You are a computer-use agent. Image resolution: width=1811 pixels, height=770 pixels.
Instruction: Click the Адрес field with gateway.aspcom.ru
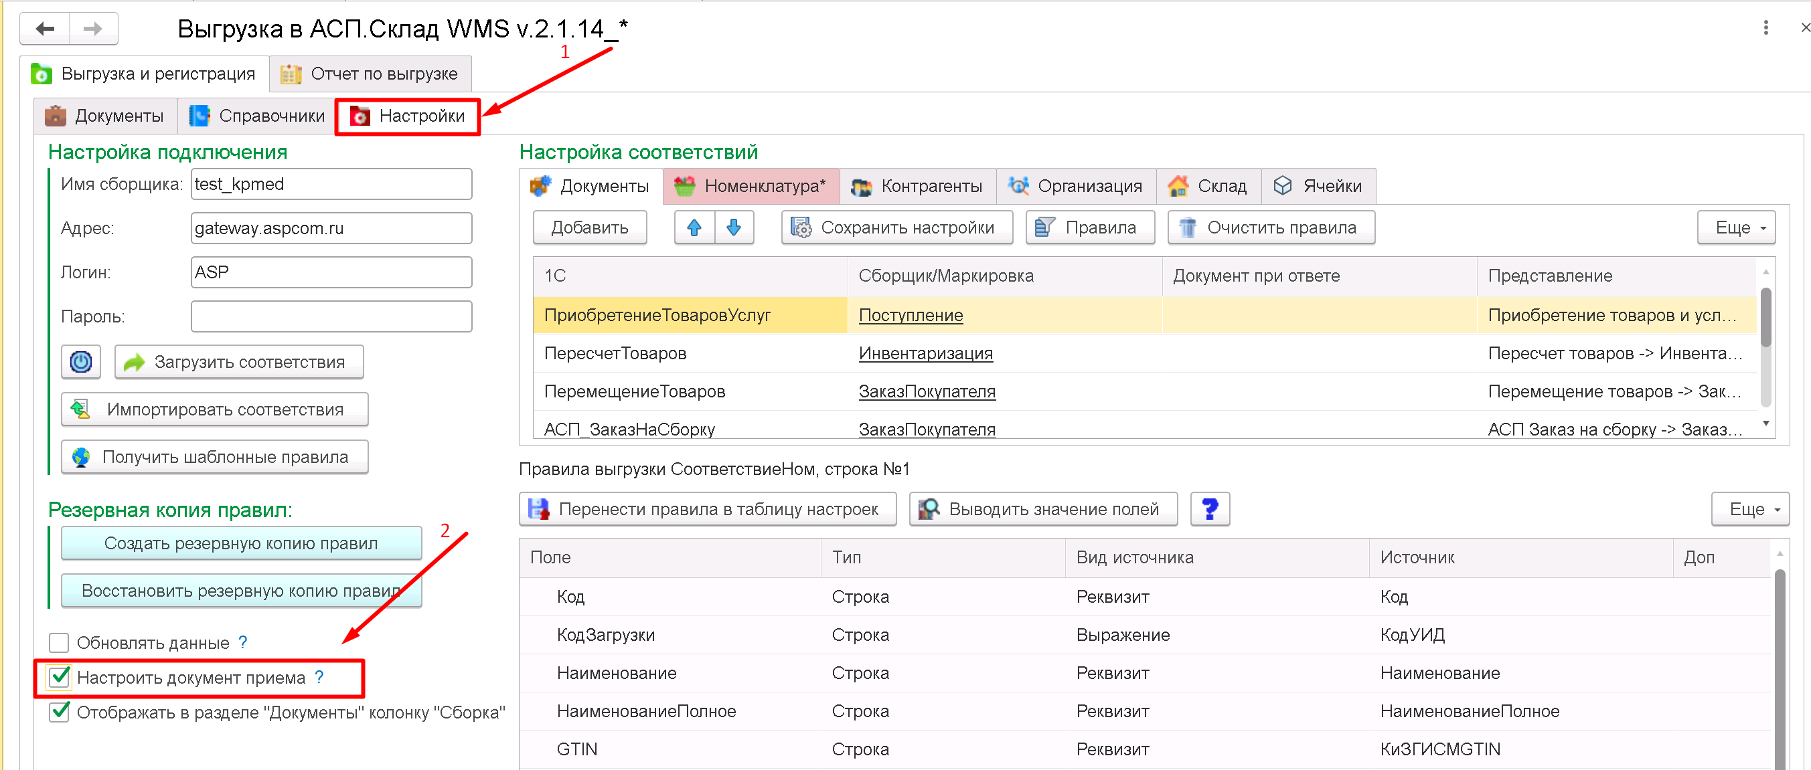click(x=331, y=228)
